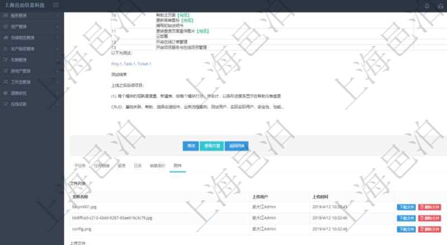Open the Task-1 link
The image size is (447, 245).
pyautogui.click(x=130, y=64)
